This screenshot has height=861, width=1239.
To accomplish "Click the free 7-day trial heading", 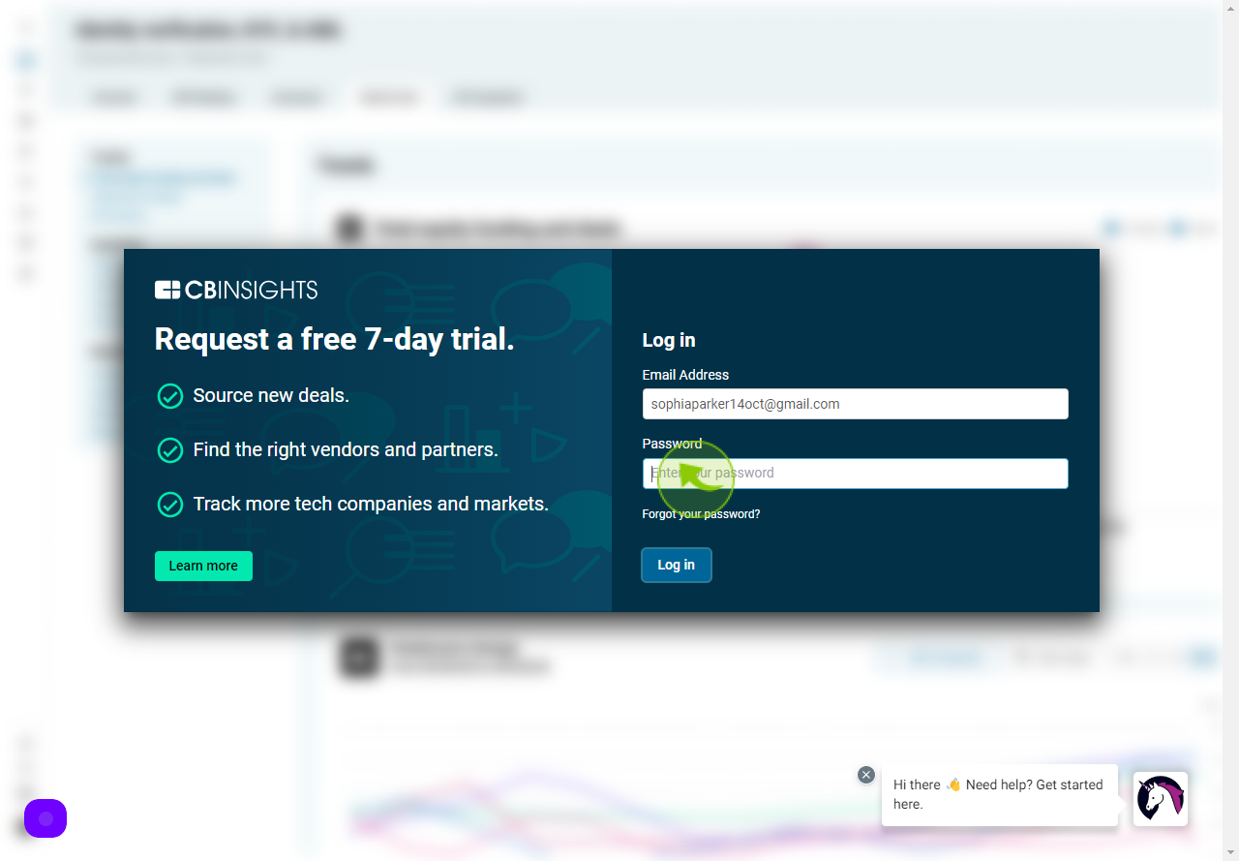I will point(335,339).
